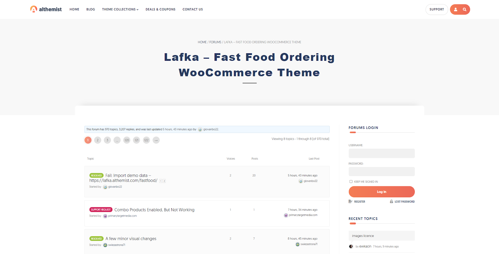Open Deals & Coupons menu item

tap(161, 9)
